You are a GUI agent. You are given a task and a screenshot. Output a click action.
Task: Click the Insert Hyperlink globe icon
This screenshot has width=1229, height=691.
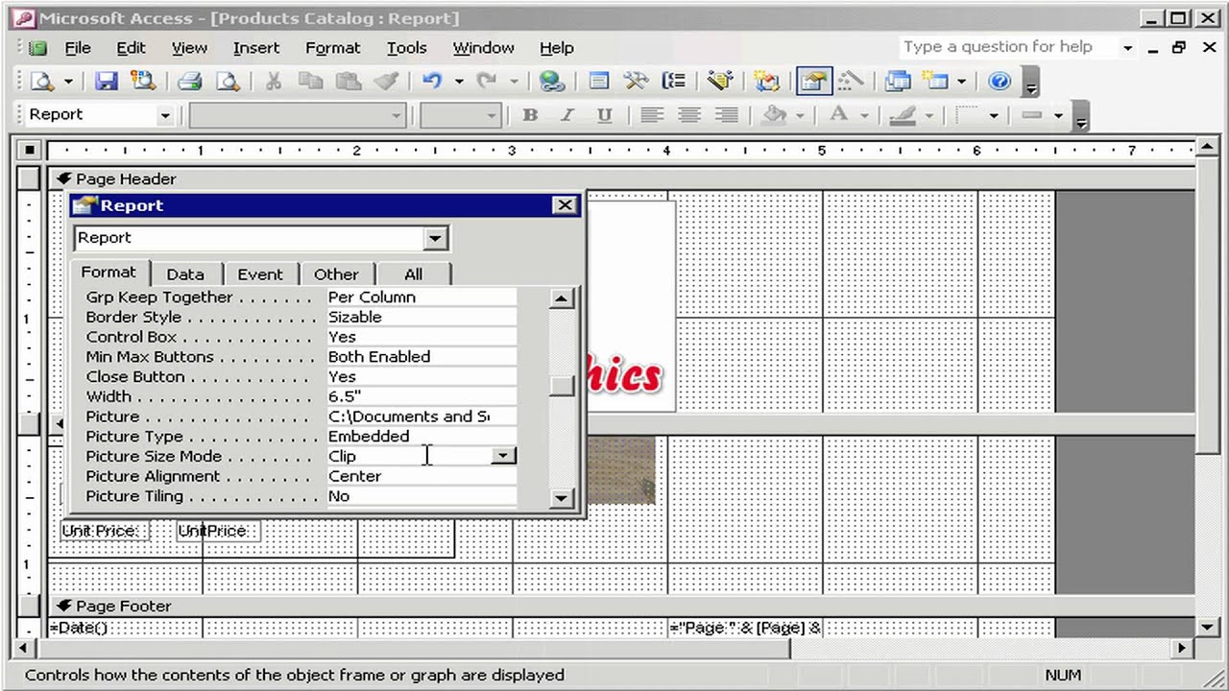tap(551, 82)
